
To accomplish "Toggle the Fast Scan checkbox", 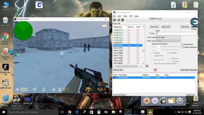I will click(x=152, y=60).
